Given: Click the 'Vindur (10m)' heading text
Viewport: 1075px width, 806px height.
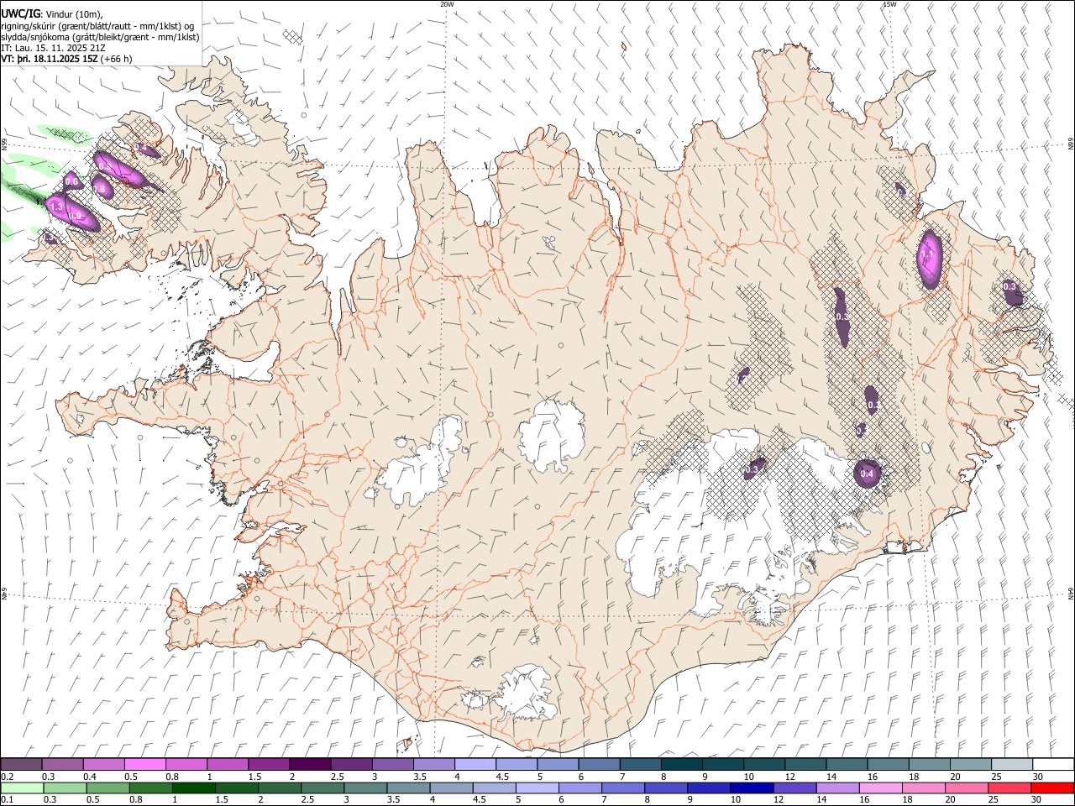Looking at the screenshot, I should point(73,14).
